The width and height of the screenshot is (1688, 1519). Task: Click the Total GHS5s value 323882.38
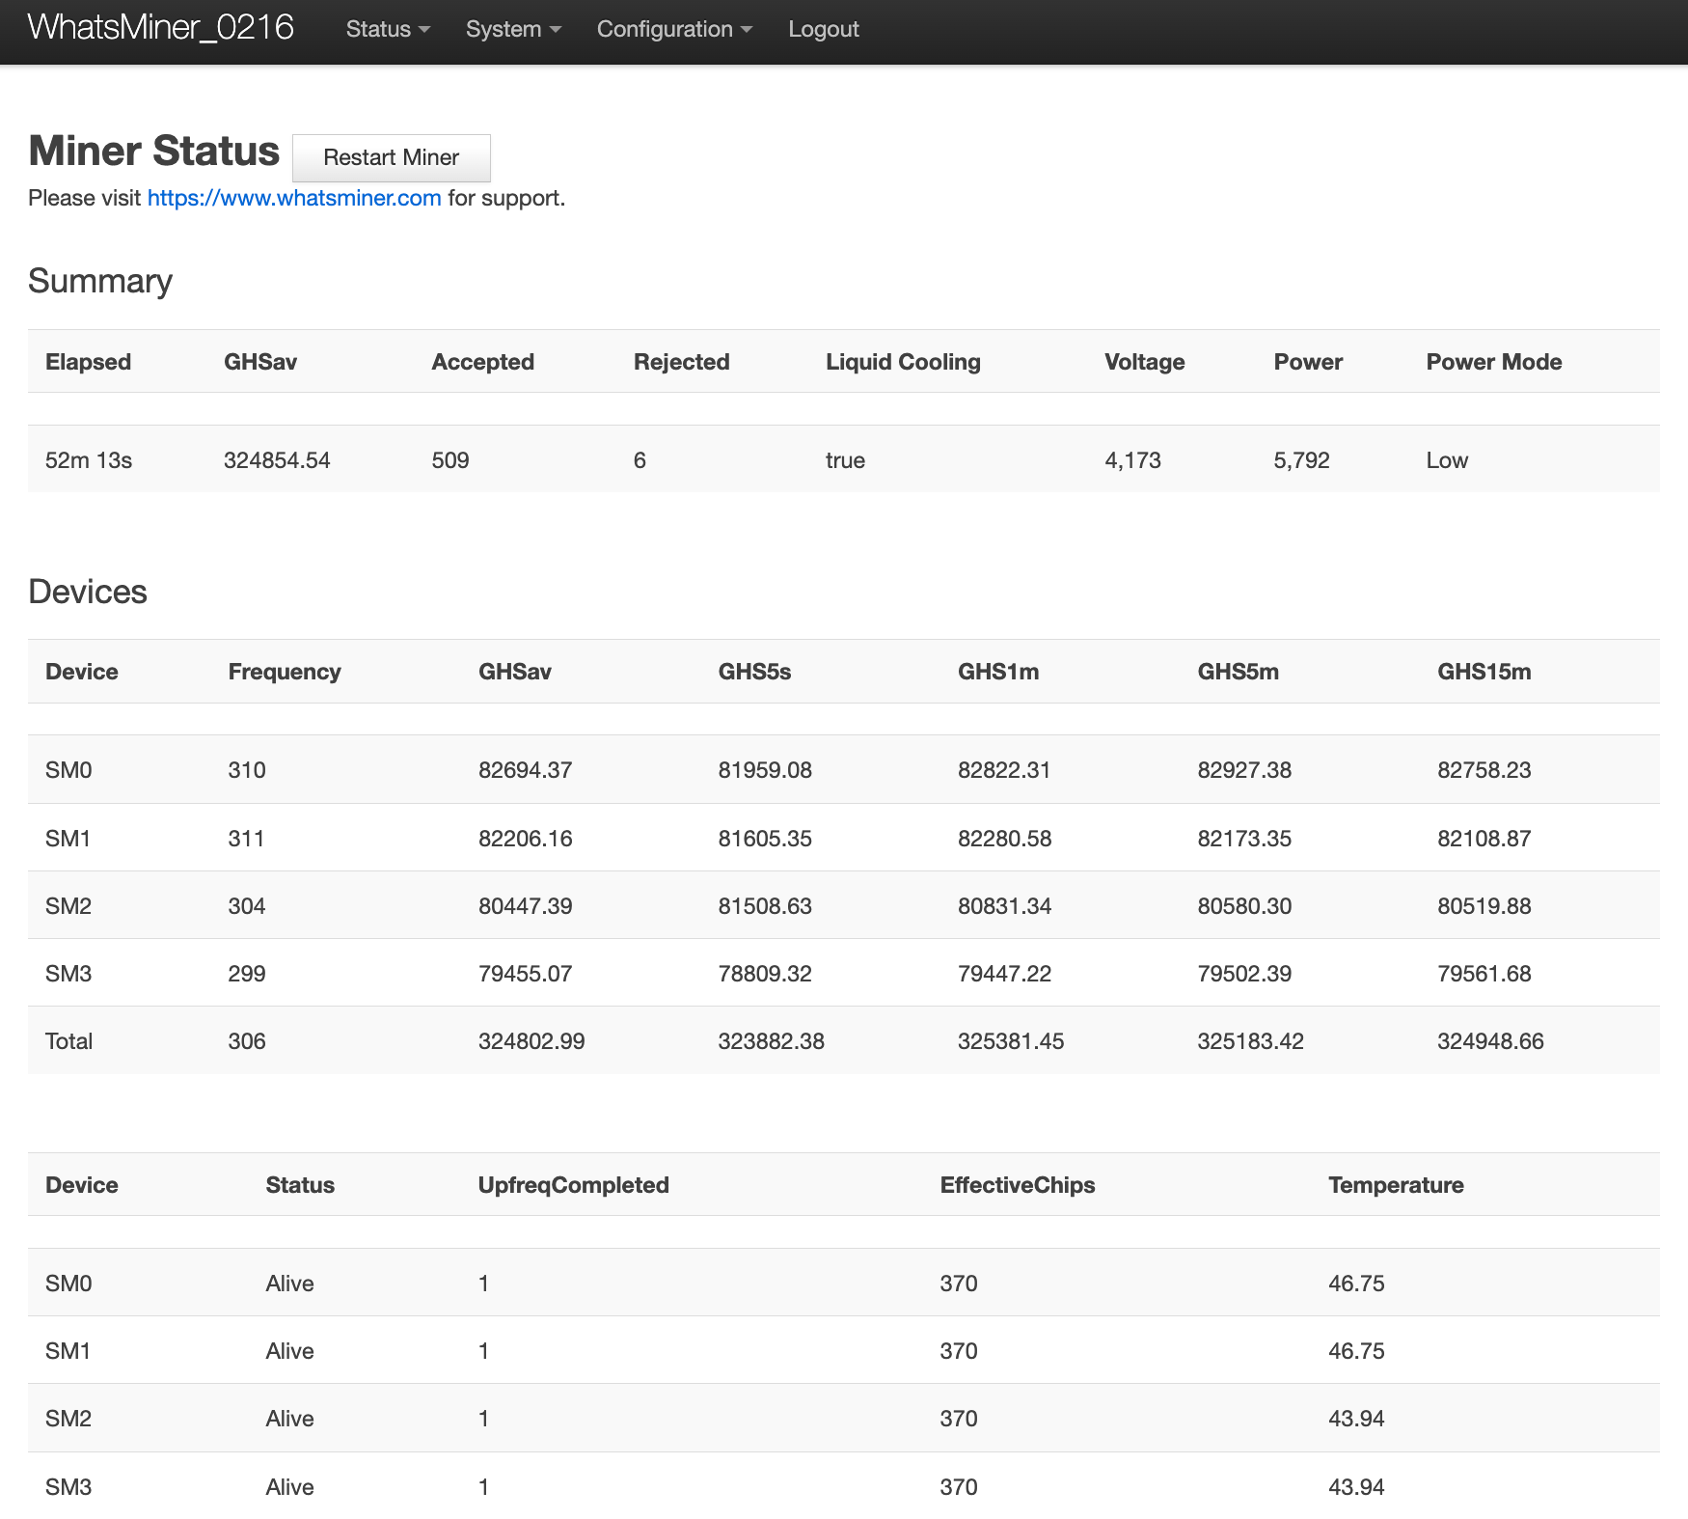[x=772, y=1041]
